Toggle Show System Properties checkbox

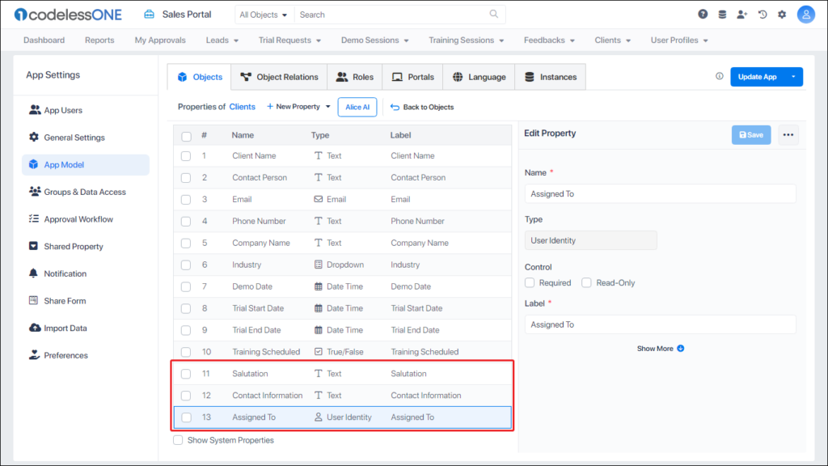coord(178,440)
